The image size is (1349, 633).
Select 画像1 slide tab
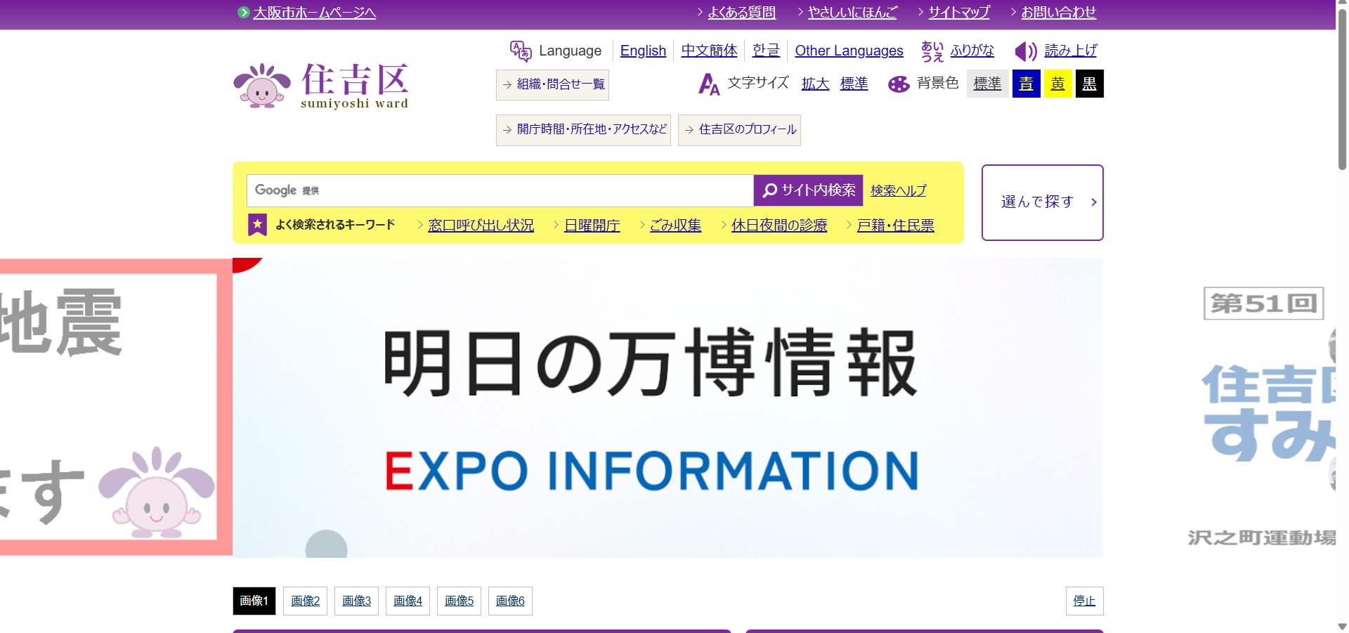pyautogui.click(x=254, y=601)
